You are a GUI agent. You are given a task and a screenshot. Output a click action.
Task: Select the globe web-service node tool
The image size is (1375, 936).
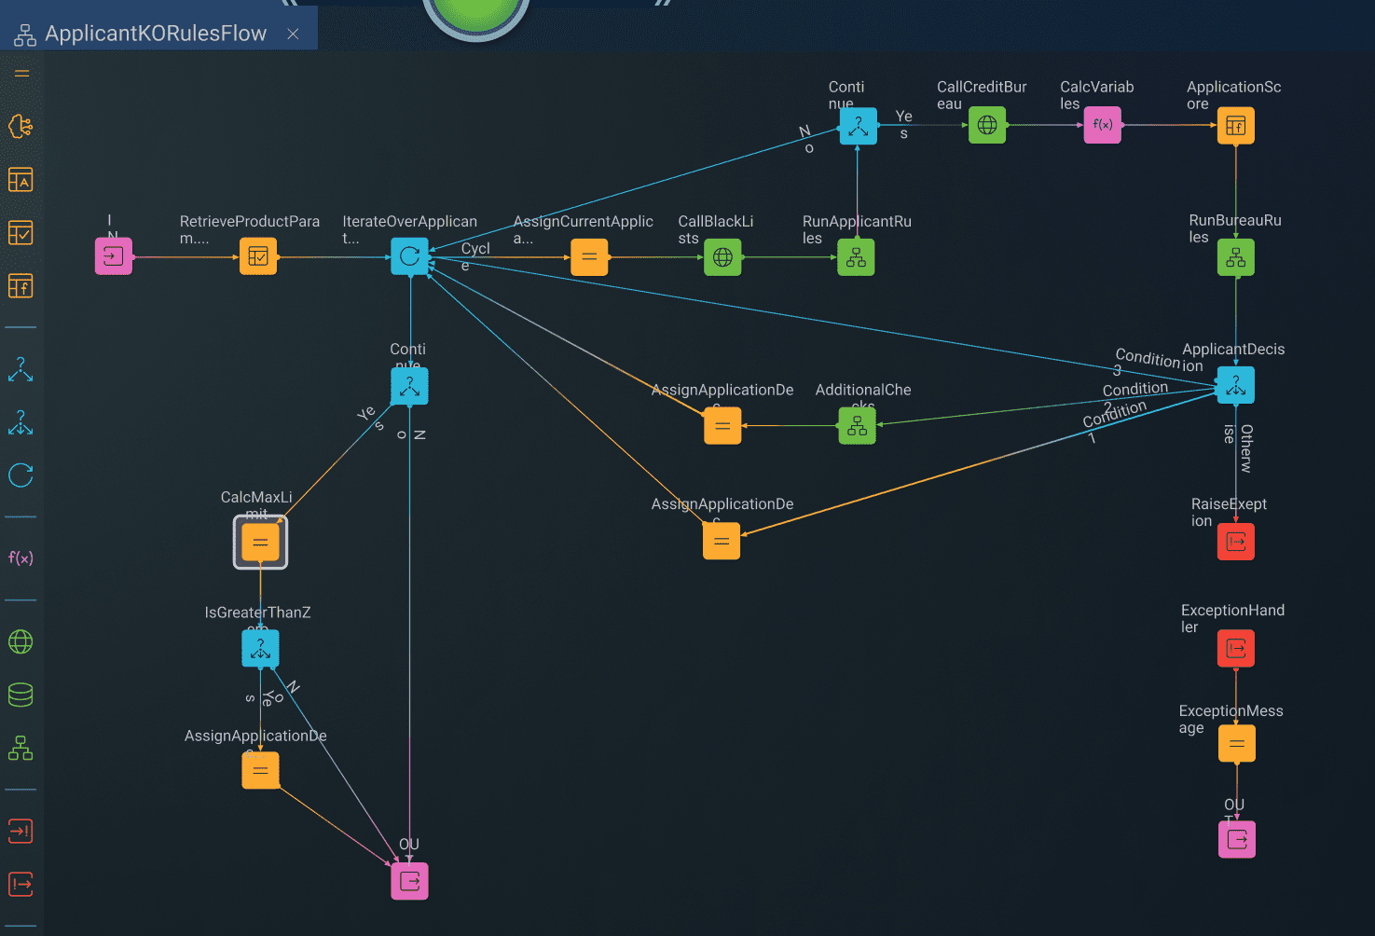tap(21, 641)
